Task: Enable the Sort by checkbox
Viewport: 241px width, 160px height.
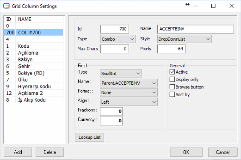Action: [172, 94]
